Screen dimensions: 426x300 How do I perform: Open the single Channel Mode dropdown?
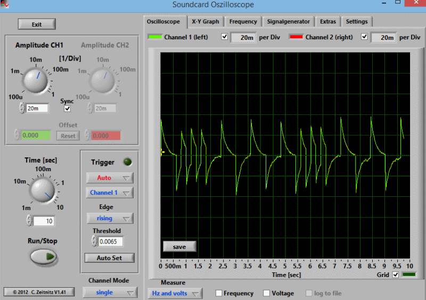pyautogui.click(x=110, y=293)
